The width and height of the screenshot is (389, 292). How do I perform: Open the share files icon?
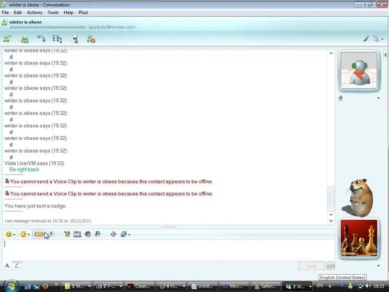tap(24, 39)
